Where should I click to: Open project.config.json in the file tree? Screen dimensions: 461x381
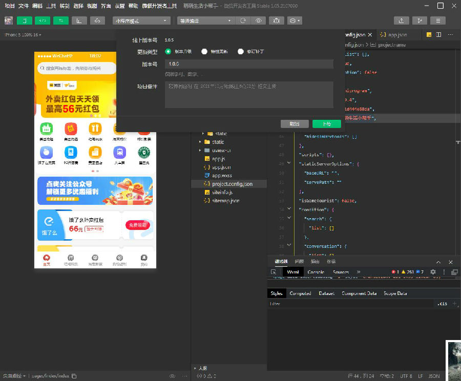232,184
